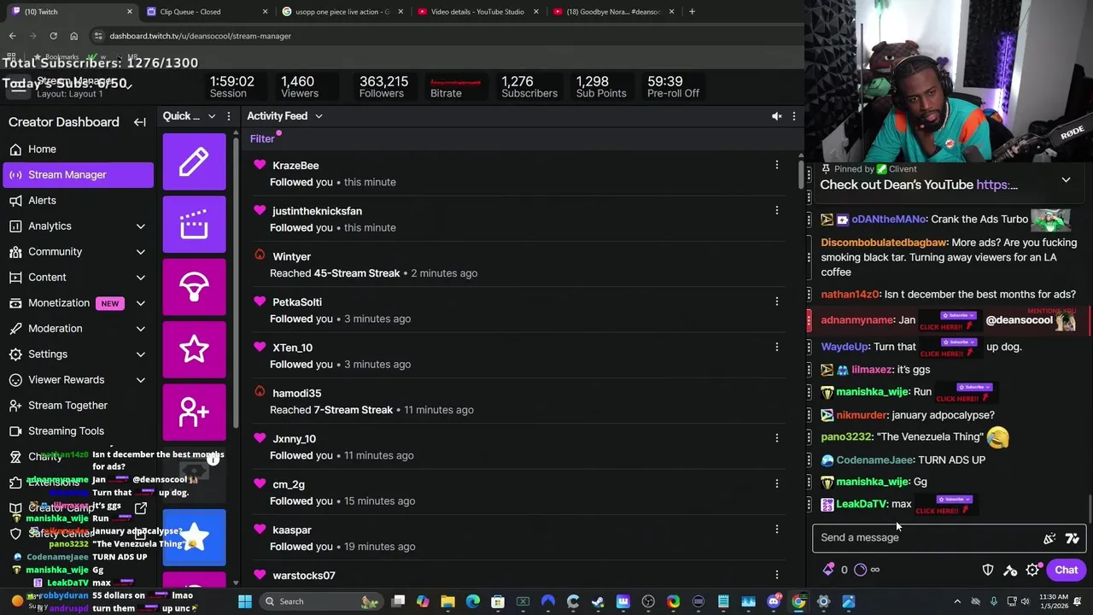The width and height of the screenshot is (1093, 615).
Task: Expand the Analytics menu
Action: (x=141, y=226)
